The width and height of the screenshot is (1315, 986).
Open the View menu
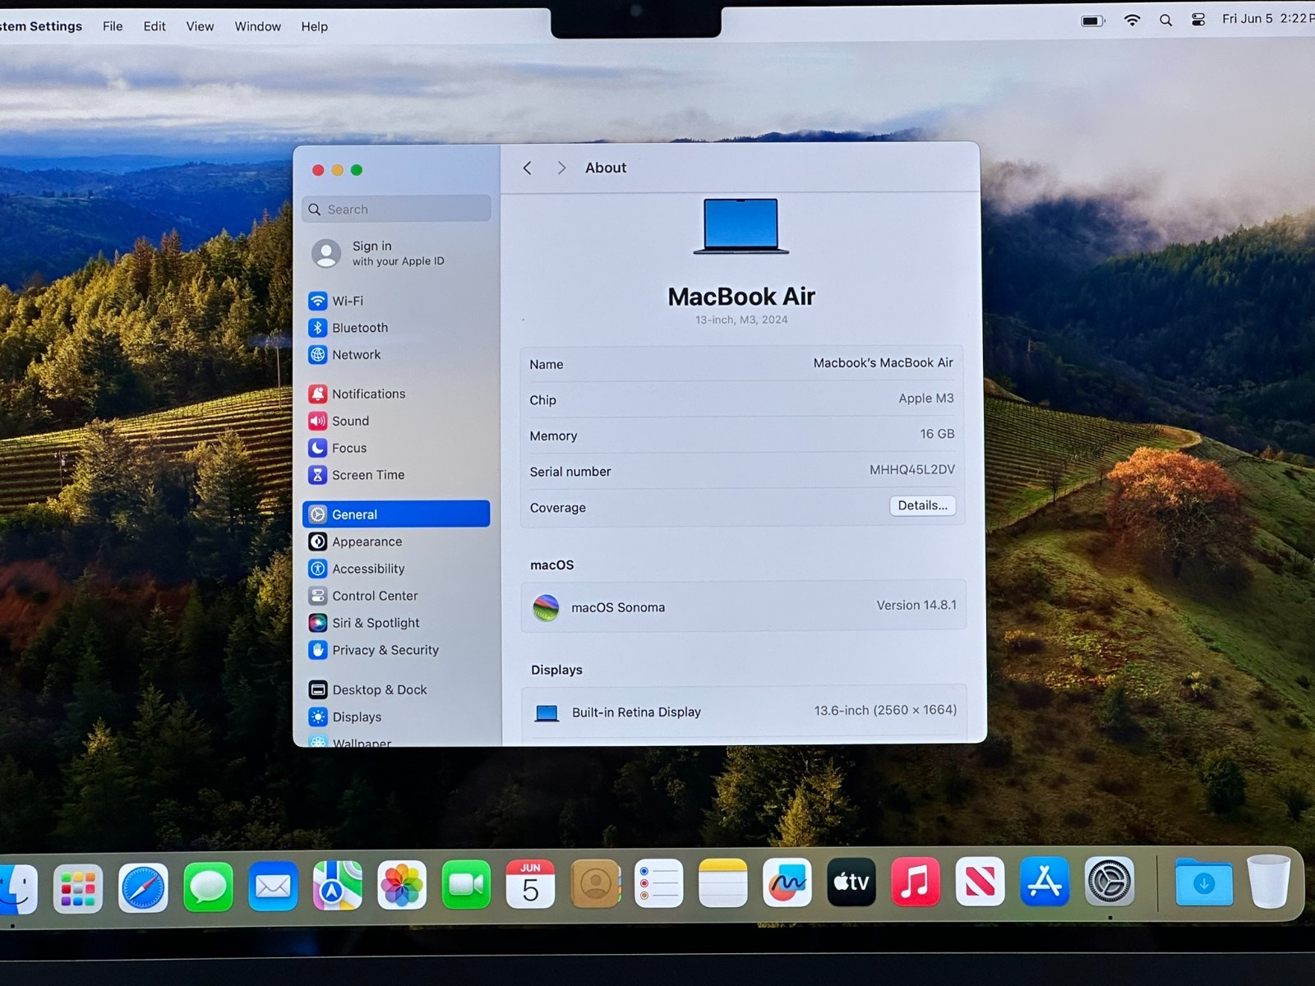(x=200, y=26)
